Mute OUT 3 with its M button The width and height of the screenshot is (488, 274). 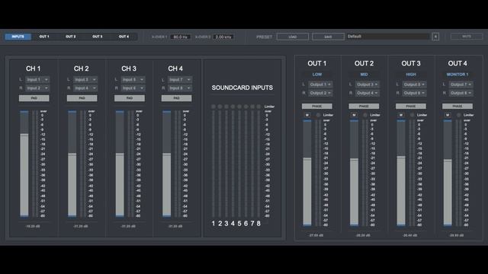tap(401, 115)
